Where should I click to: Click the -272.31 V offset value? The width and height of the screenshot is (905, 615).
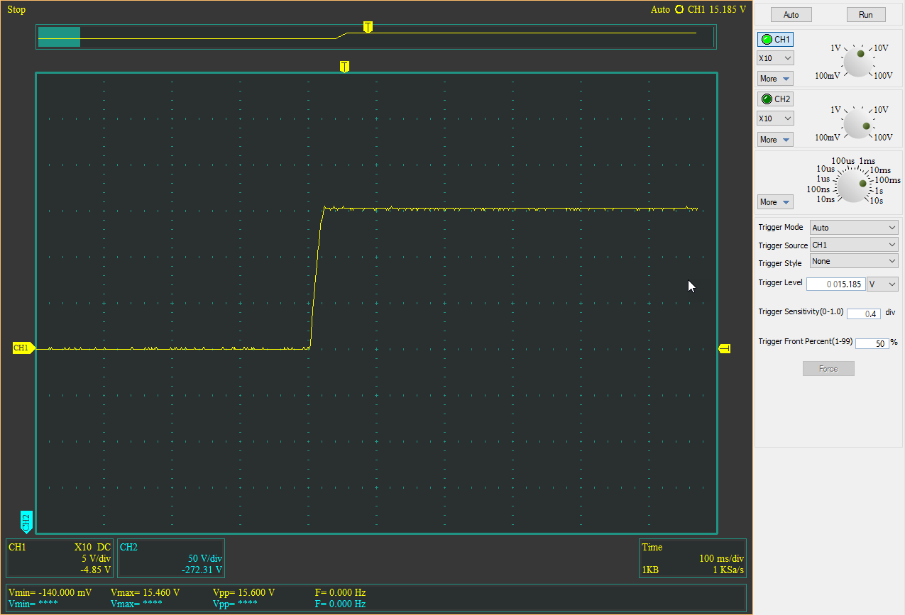pyautogui.click(x=202, y=570)
